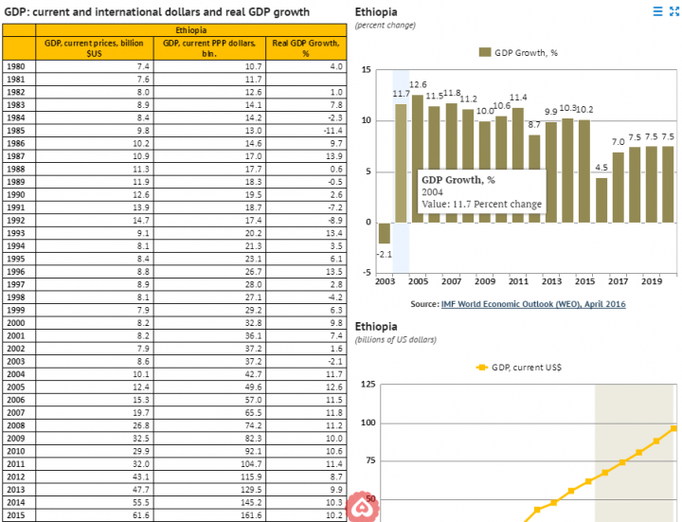The height and width of the screenshot is (522, 682).
Task: Select the 2003 negative bar labeled -2.1
Action: click(x=385, y=233)
